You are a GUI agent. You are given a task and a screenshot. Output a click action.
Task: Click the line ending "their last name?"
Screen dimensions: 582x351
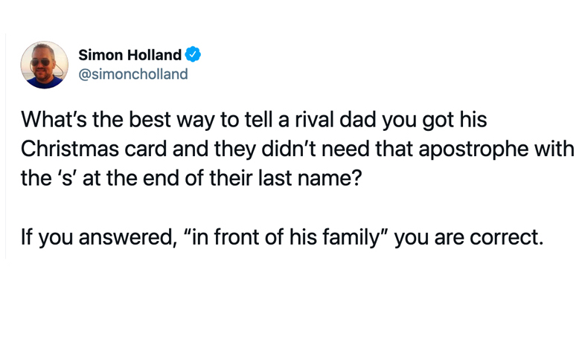pyautogui.click(x=190, y=179)
